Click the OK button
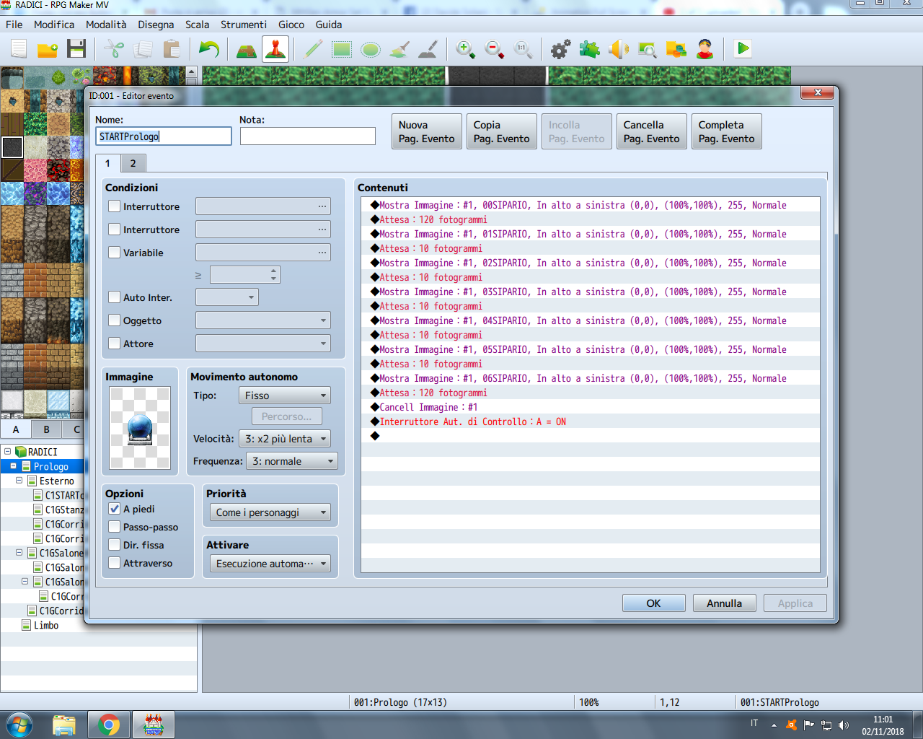 tap(653, 603)
